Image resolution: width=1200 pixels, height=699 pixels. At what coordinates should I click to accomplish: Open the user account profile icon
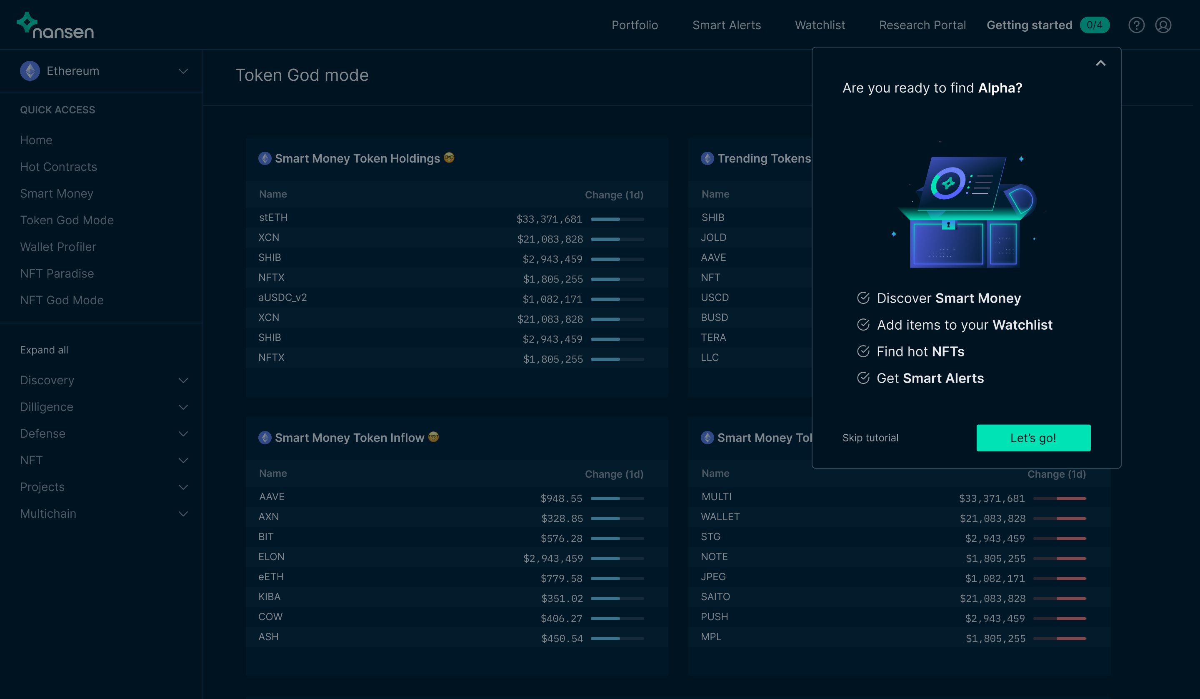[1162, 25]
